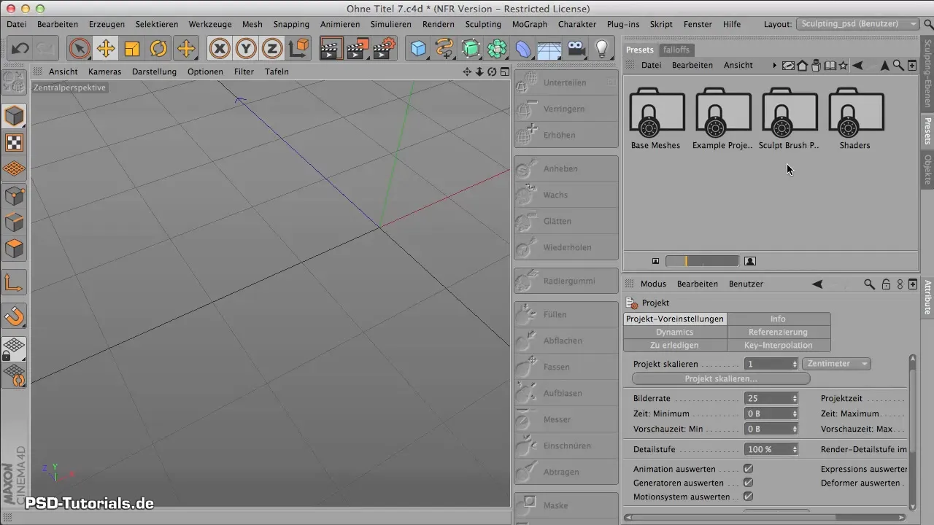Switch to Model mode cube icon
The width and height of the screenshot is (934, 525).
click(15, 116)
